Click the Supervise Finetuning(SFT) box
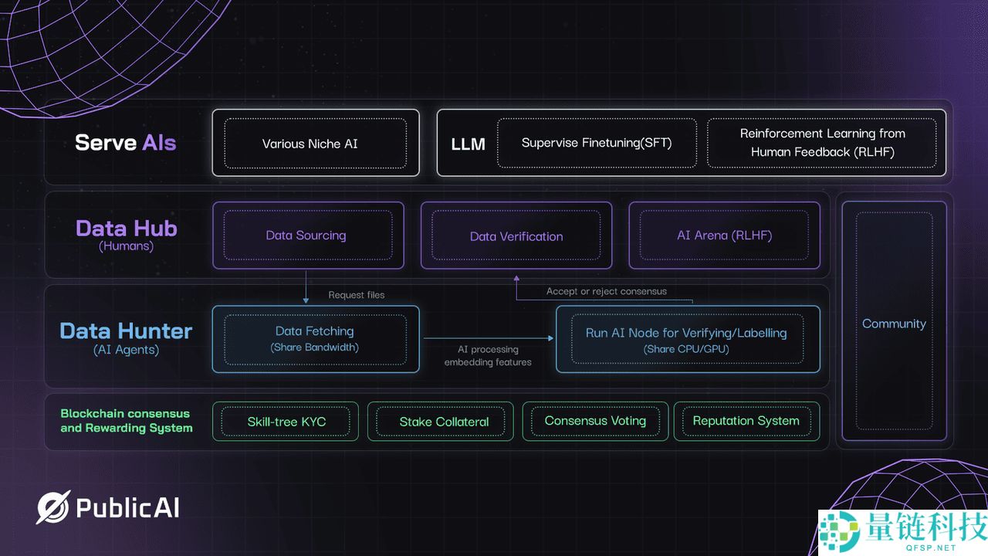Screen dimensions: 988x556 (597, 143)
